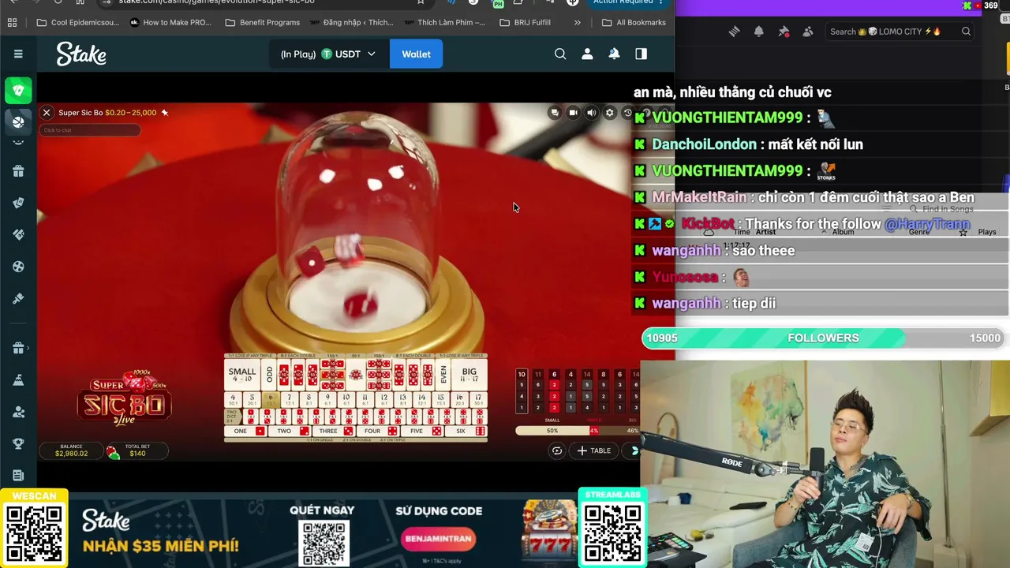Click the 'Click to chat' field
Viewport: 1010px width, 568px height.
tap(90, 130)
